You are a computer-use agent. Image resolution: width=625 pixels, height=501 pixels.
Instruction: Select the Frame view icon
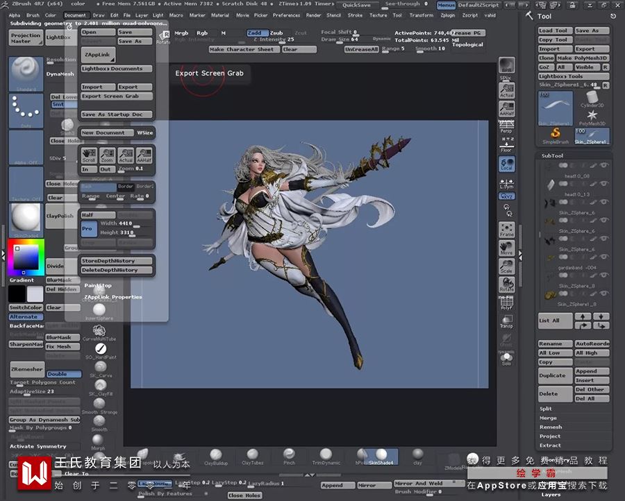tap(506, 230)
